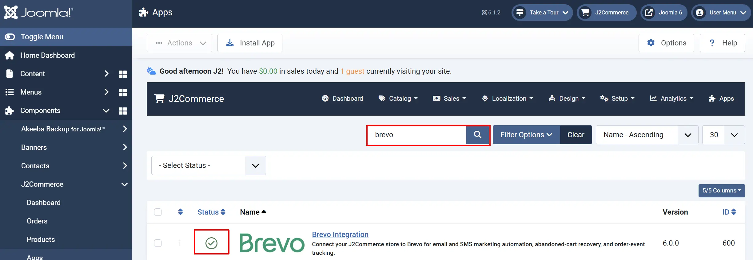Collapse the J2Commerce sidebar submenu
This screenshot has height=260, width=753.
[125, 184]
